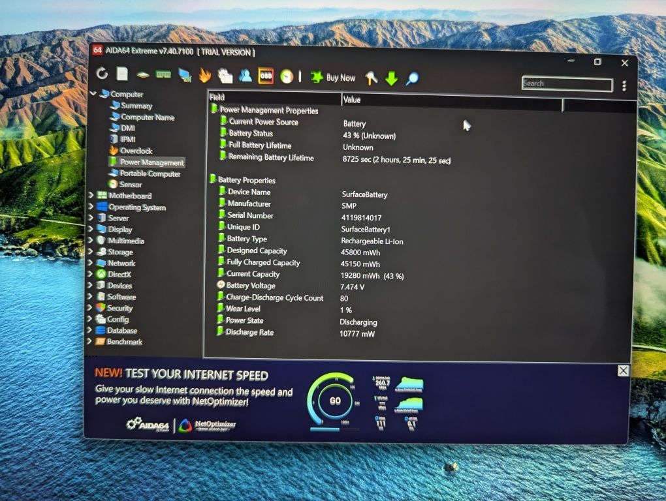
Task: Open the Overclock tree item
Action: [x=131, y=151]
